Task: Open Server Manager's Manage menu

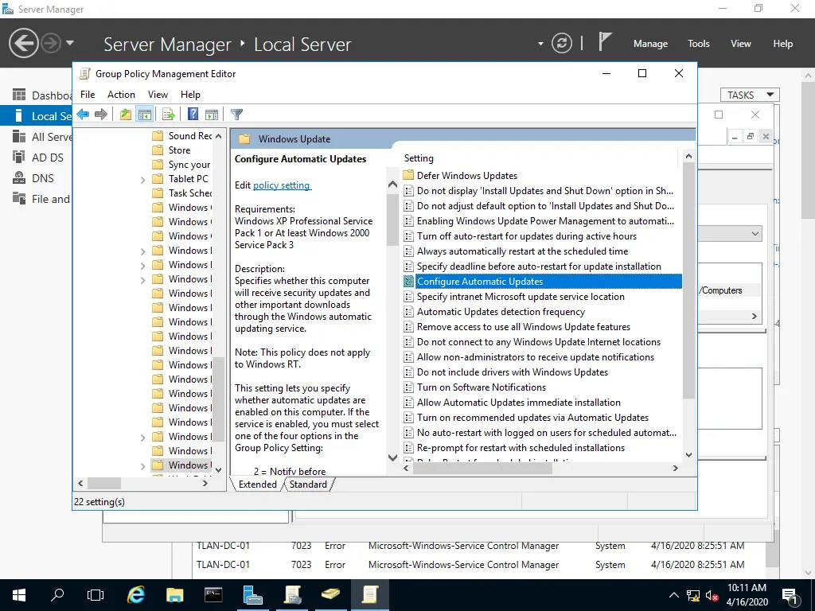Action: (650, 44)
